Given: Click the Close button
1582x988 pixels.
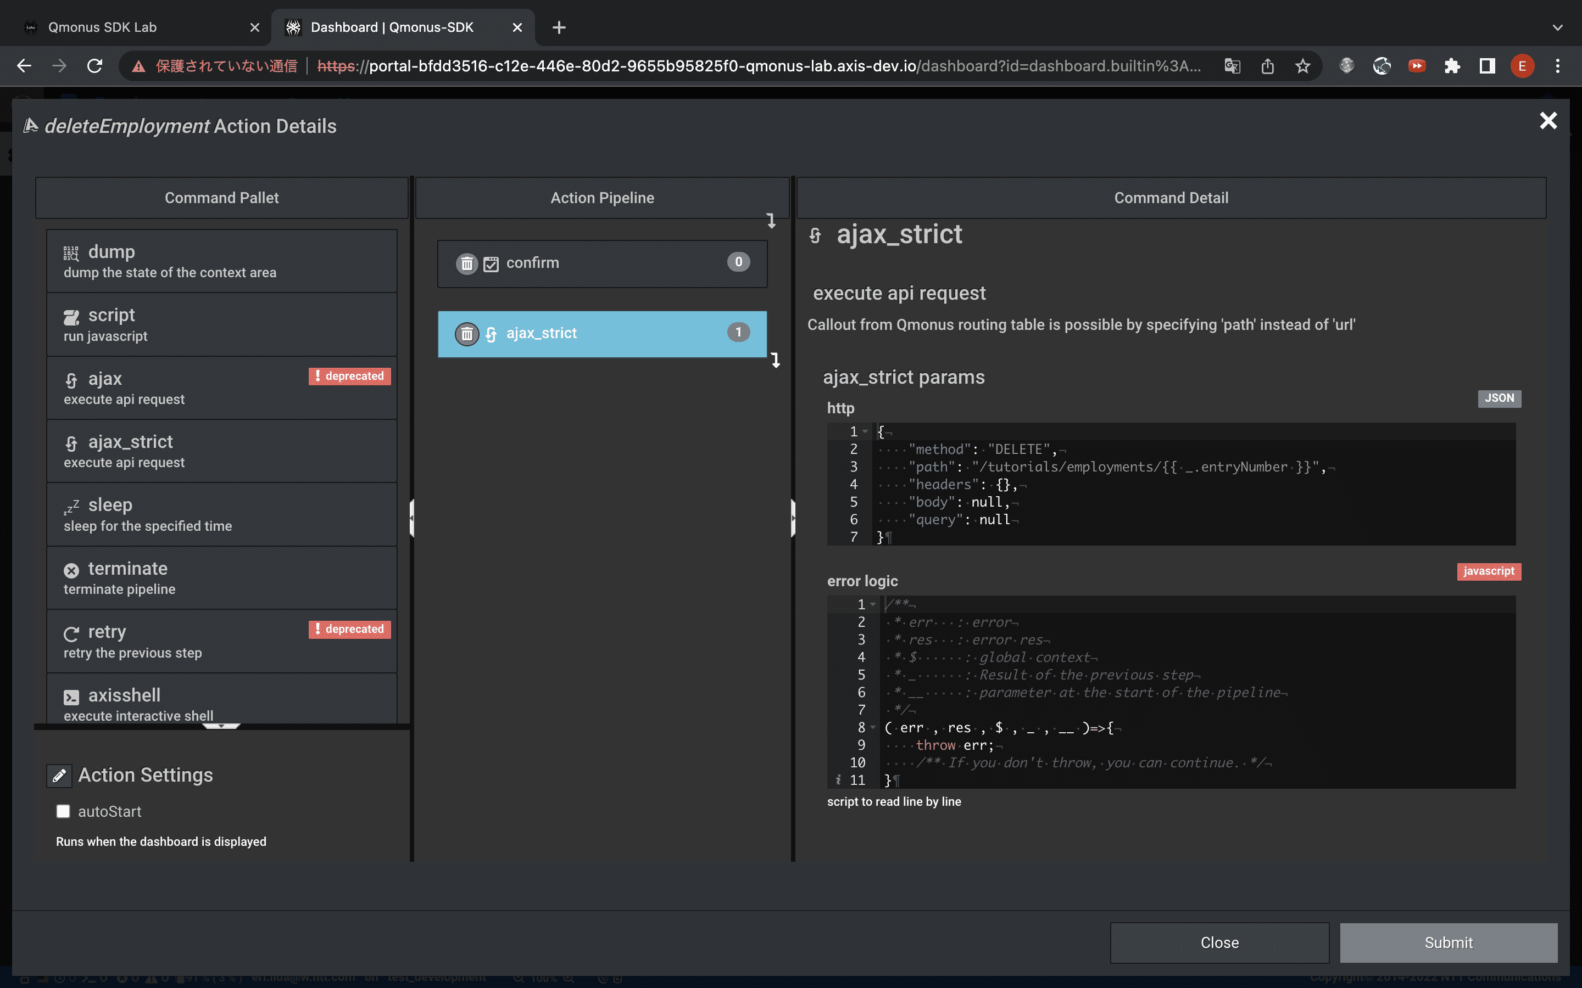Looking at the screenshot, I should click(1219, 942).
